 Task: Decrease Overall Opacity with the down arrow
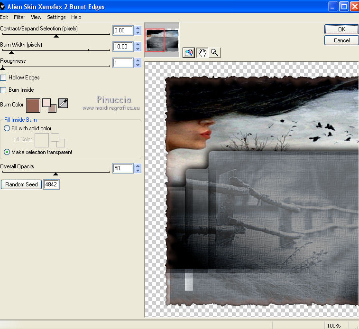click(x=138, y=170)
